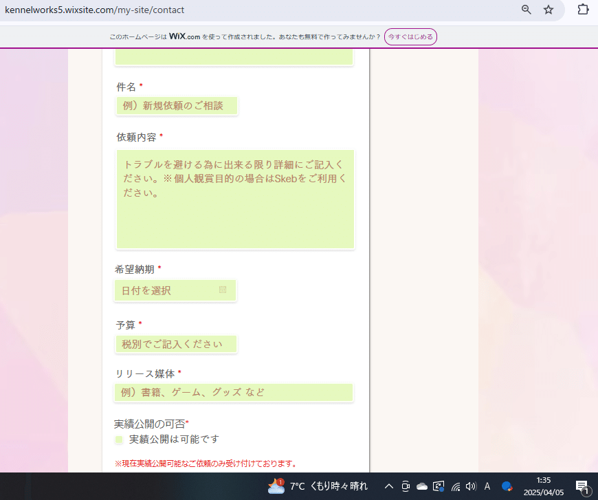
Task: Click the WiX.com logo link in banner
Action: point(185,36)
